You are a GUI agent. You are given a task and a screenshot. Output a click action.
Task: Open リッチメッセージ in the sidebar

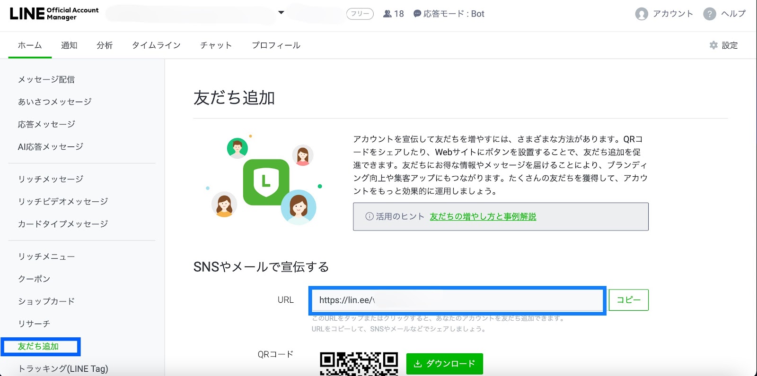51,179
